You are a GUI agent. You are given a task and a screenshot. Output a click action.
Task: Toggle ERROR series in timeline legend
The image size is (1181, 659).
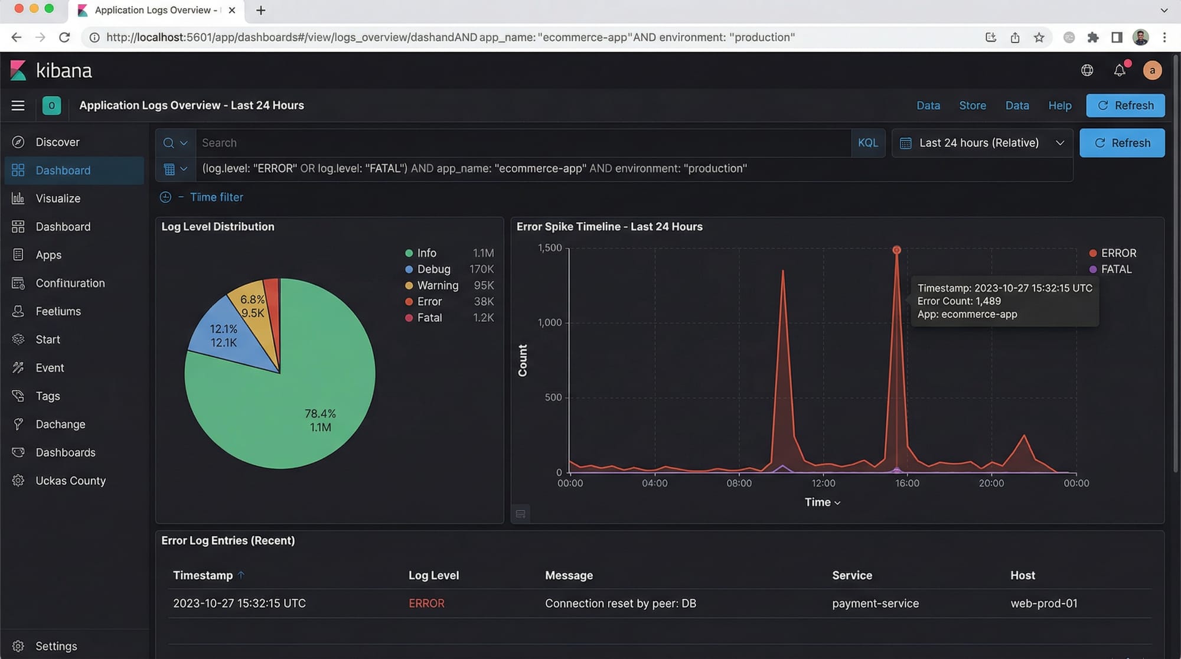(x=1118, y=253)
